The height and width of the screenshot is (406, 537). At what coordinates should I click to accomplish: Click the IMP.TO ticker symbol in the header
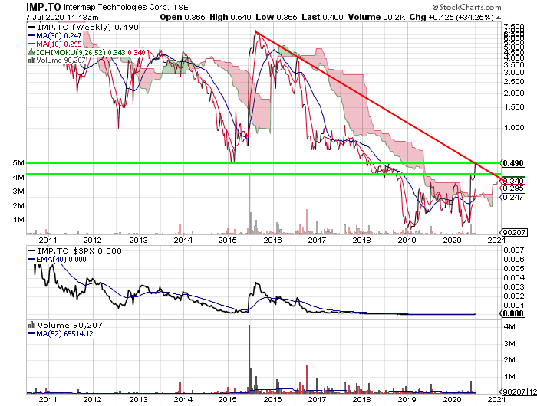pos(44,7)
